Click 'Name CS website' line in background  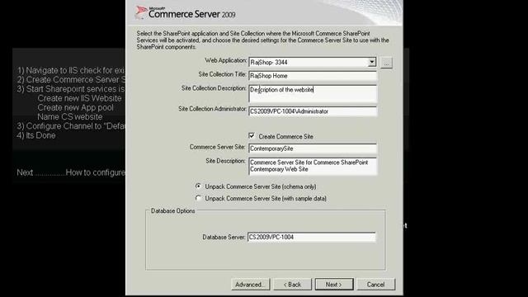[70, 117]
